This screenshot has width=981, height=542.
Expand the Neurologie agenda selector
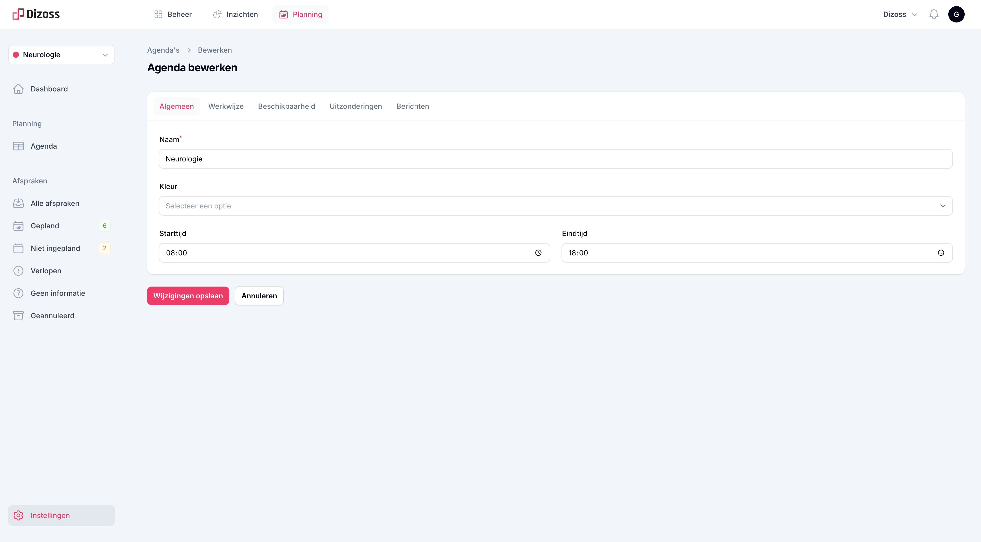pyautogui.click(x=61, y=55)
